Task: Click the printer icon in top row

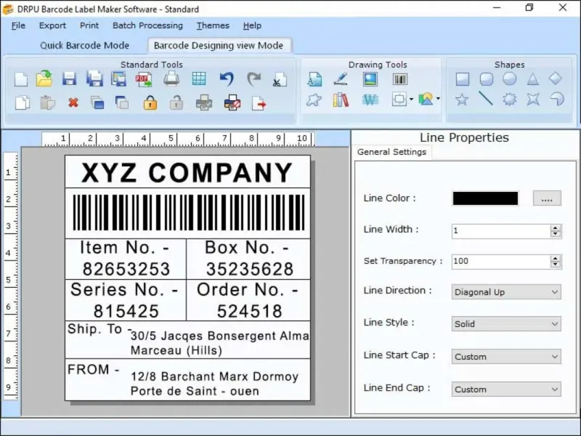Action: [x=171, y=79]
